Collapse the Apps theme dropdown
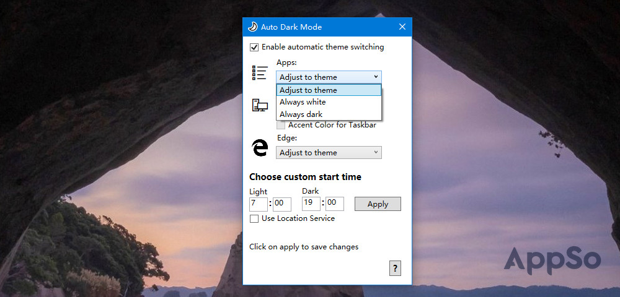The image size is (620, 297). click(329, 77)
